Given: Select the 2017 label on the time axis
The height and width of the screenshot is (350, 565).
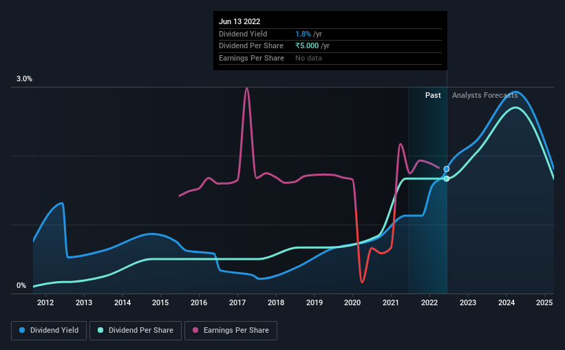Looking at the screenshot, I should click(237, 302).
